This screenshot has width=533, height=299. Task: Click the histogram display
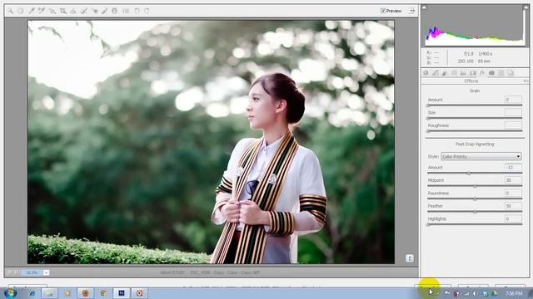[475, 26]
